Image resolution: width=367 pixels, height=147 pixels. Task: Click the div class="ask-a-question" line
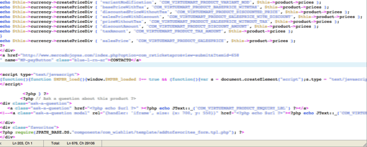coord(36,103)
